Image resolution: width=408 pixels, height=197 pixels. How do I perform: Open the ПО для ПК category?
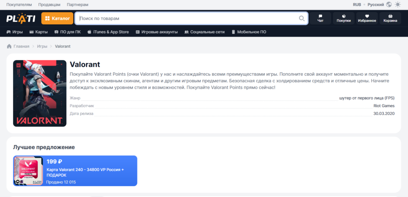point(68,32)
